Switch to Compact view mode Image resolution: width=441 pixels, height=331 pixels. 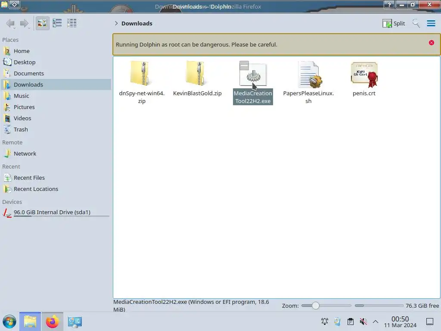click(x=57, y=23)
